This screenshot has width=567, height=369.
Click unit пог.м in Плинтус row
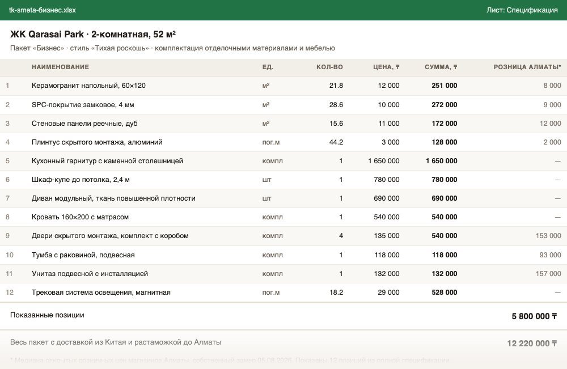(x=271, y=142)
